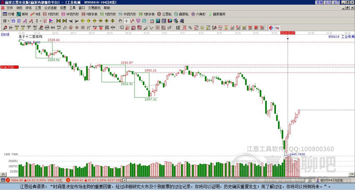The width and height of the screenshot is (355, 190).
Task: Step left with the black arrow icon
Action: click(x=71, y=21)
